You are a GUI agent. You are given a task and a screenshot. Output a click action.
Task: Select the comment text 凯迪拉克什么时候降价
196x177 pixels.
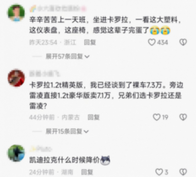(64, 160)
